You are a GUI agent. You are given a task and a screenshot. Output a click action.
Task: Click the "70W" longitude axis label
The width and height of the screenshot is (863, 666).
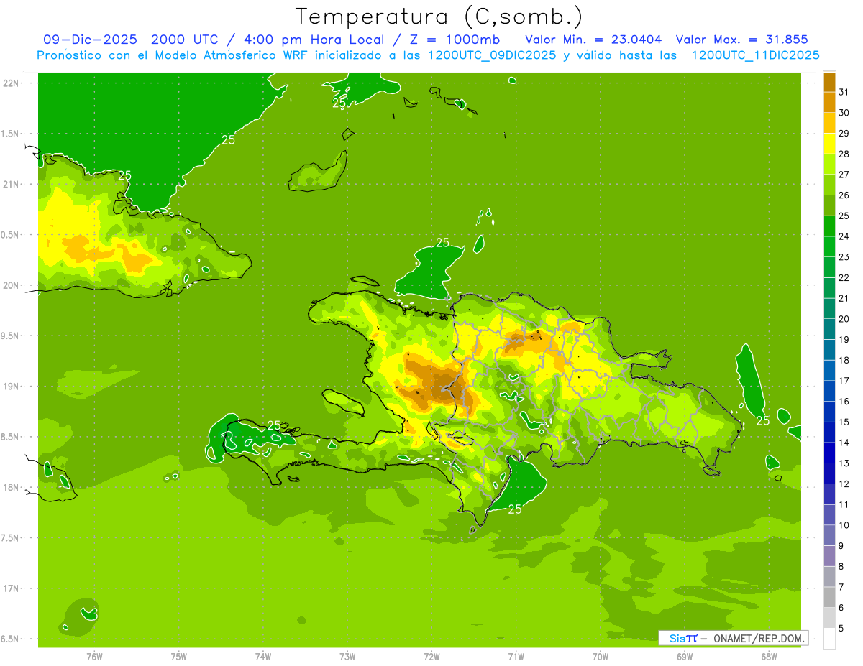click(601, 656)
